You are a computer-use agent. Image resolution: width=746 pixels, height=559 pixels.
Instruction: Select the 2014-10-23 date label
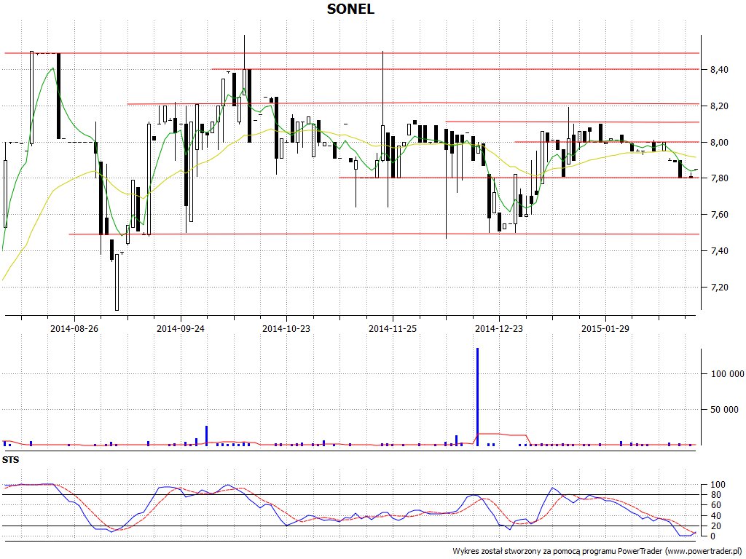coord(286,328)
